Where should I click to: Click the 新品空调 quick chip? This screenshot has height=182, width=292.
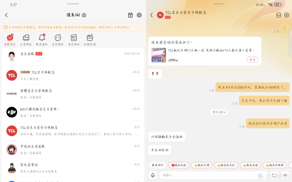202,165
